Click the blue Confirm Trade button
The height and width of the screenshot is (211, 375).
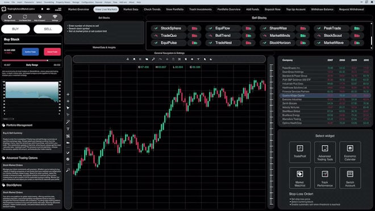tap(30, 52)
